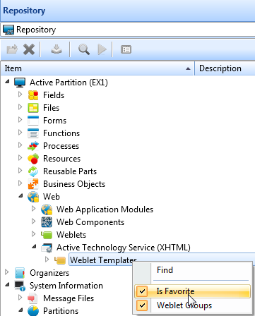Expand the Organizers node
The width and height of the screenshot is (255, 316).
7,272
